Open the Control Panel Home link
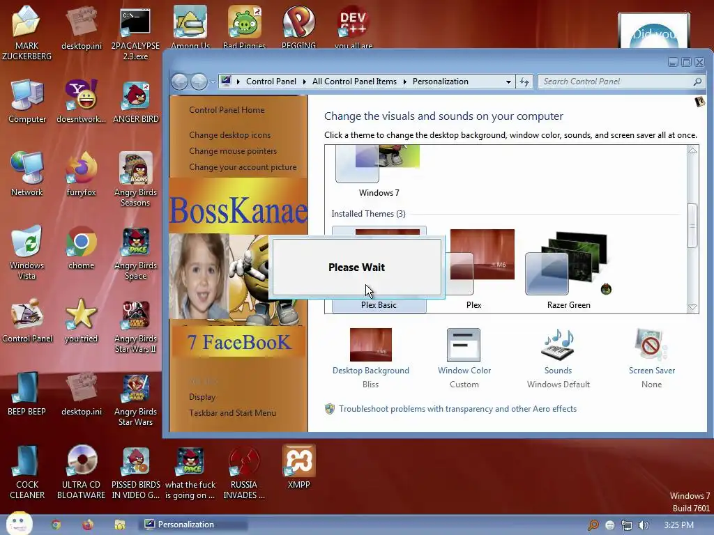Screen dimensions: 714x535 tap(227, 110)
